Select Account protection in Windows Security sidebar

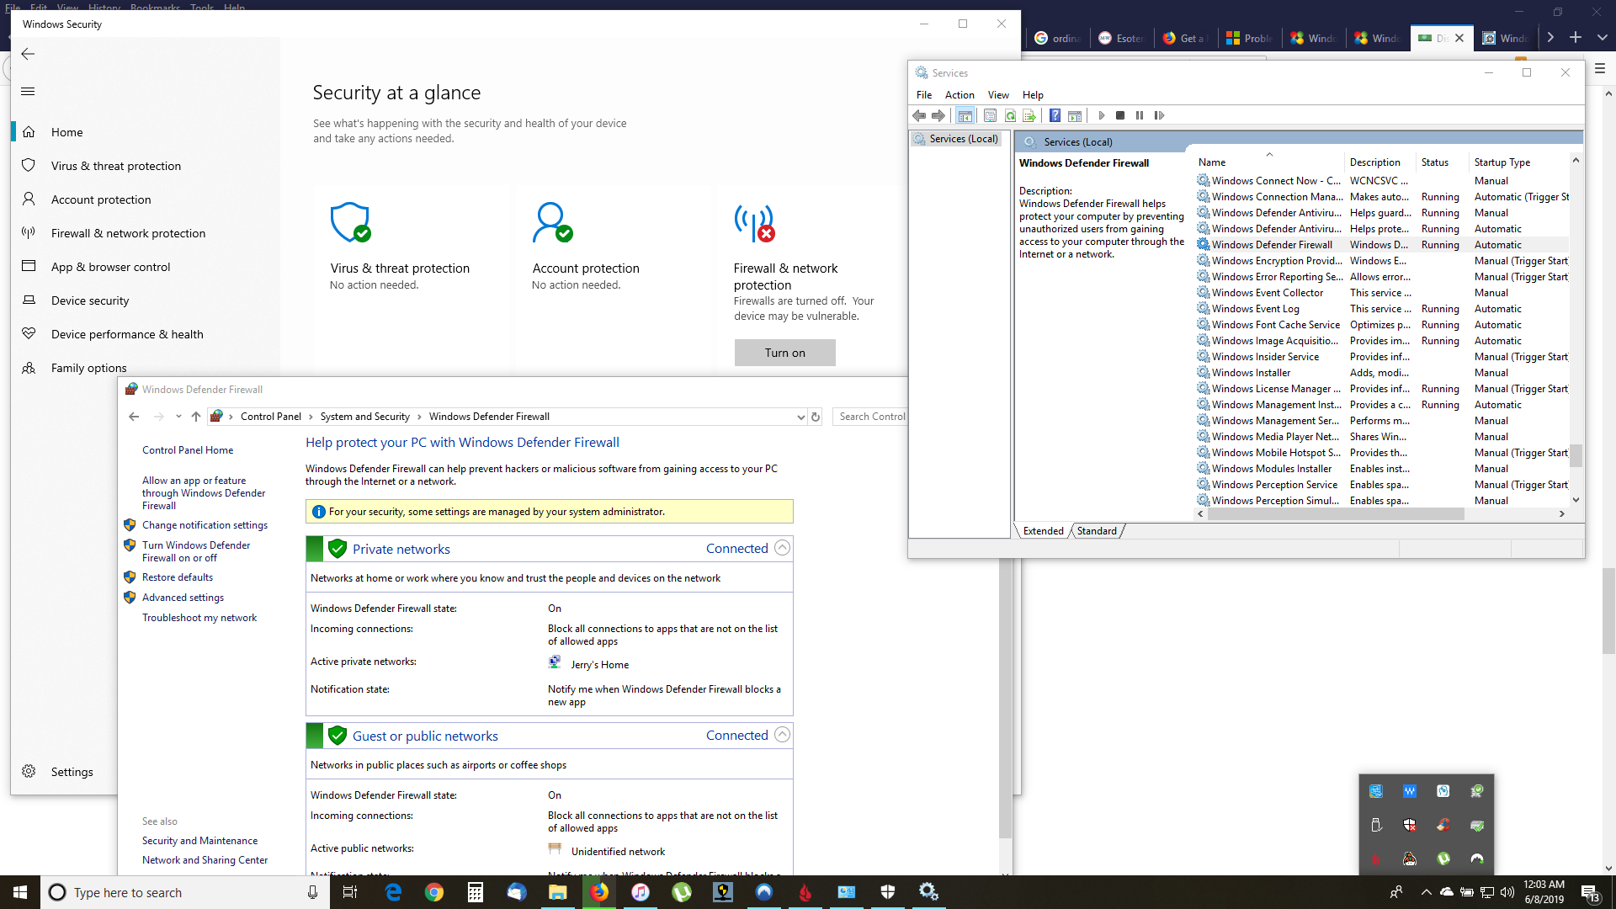pyautogui.click(x=101, y=199)
